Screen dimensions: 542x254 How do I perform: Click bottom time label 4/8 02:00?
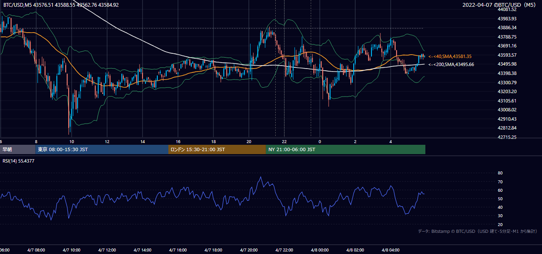click(x=355, y=250)
